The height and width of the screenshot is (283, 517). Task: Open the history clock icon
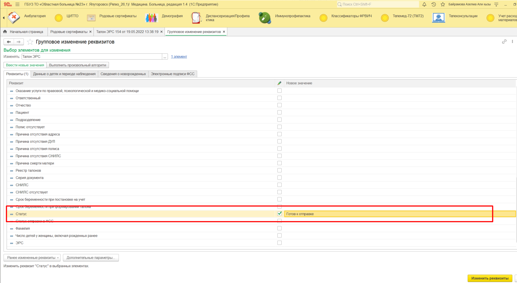point(433,4)
